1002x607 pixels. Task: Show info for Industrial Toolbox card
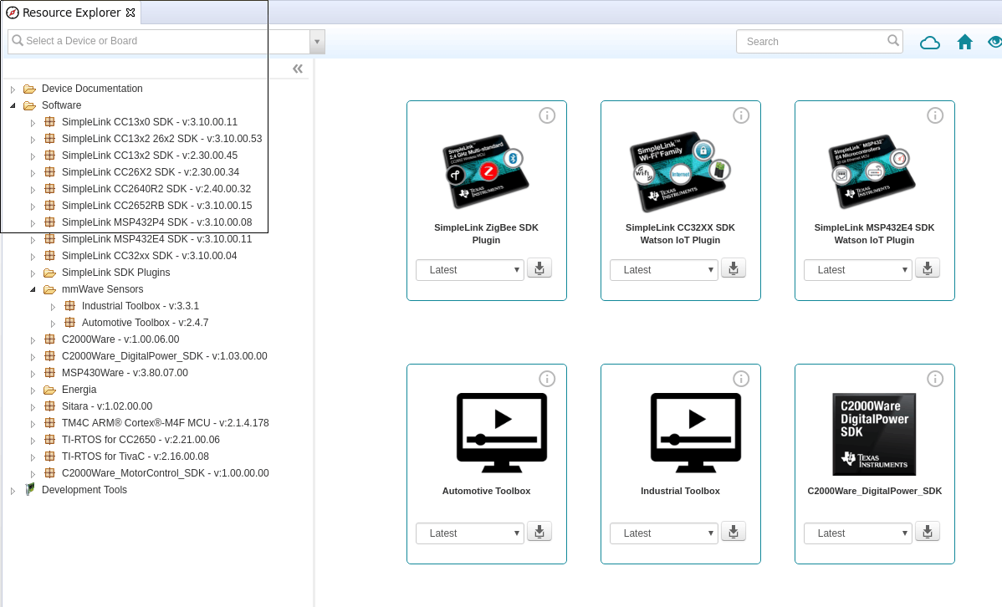pyautogui.click(x=741, y=379)
